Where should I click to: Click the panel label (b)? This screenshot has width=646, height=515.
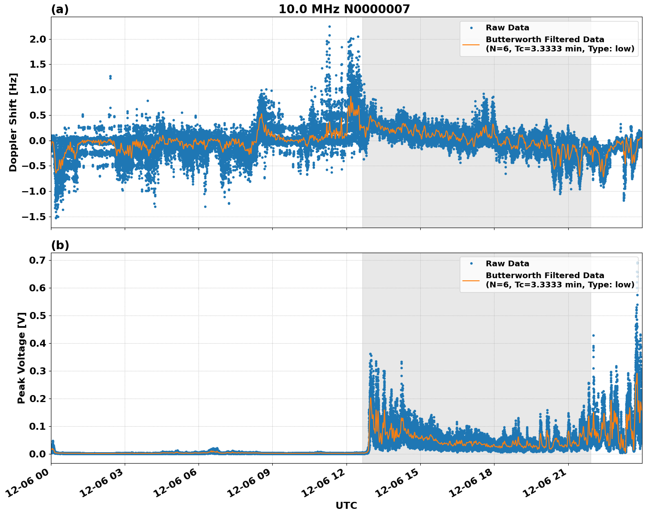coord(61,245)
